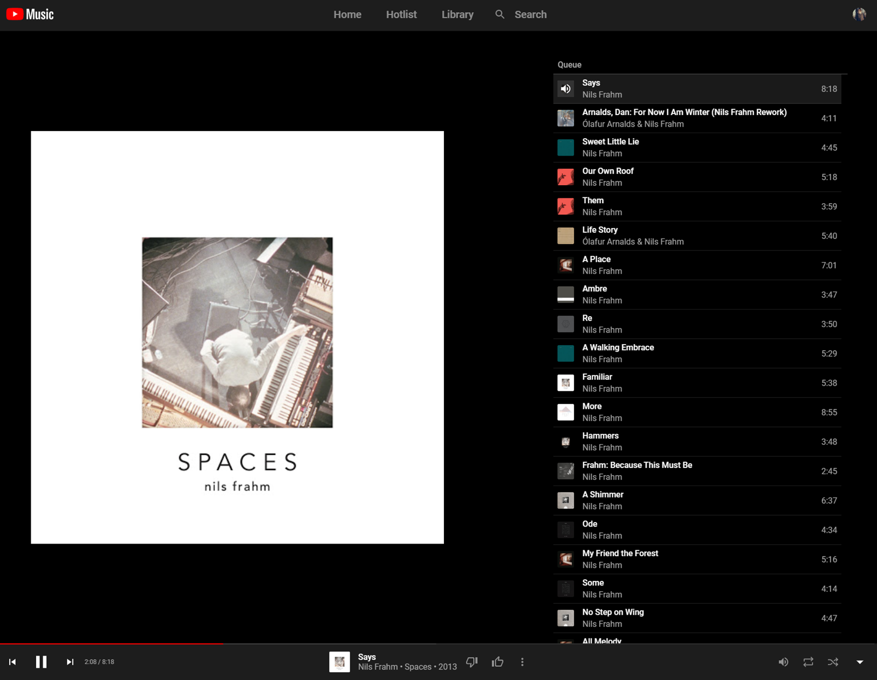This screenshot has width=877, height=680.
Task: Open the account avatar menu
Action: (x=859, y=14)
